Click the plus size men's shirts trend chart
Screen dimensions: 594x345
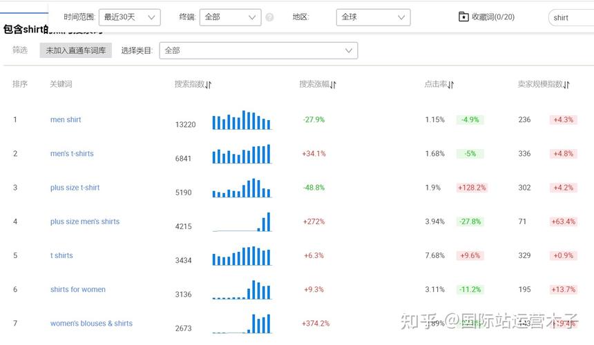pos(242,221)
